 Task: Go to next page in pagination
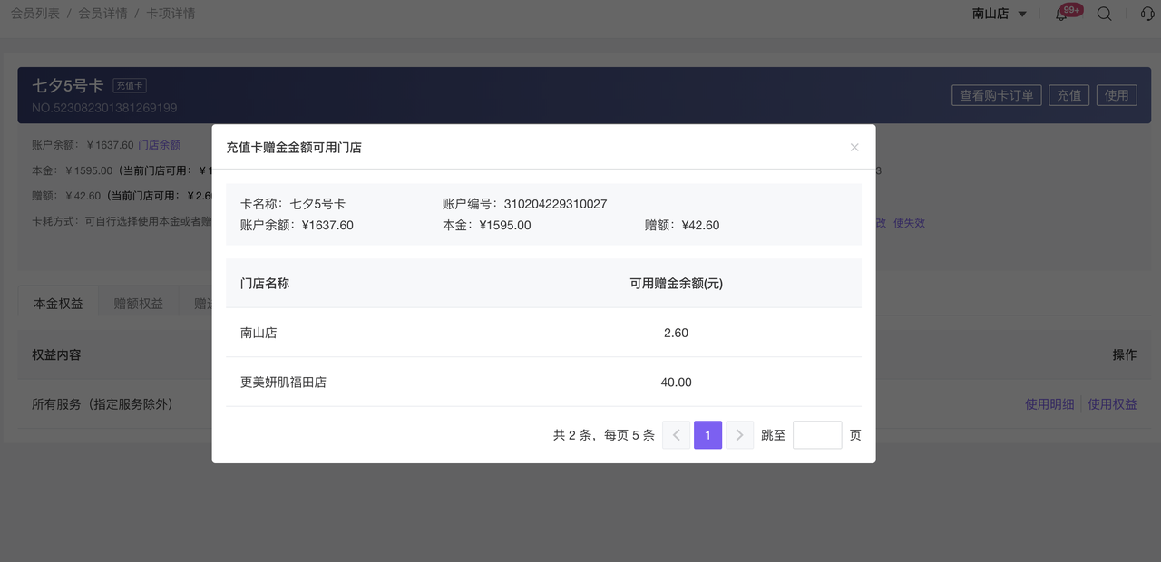(740, 435)
